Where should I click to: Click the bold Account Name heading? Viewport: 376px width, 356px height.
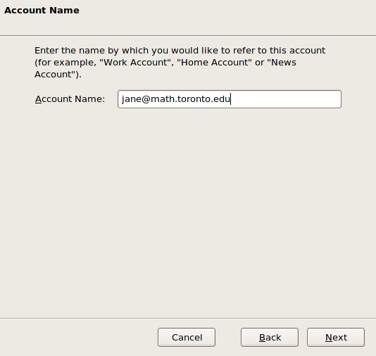coord(42,11)
